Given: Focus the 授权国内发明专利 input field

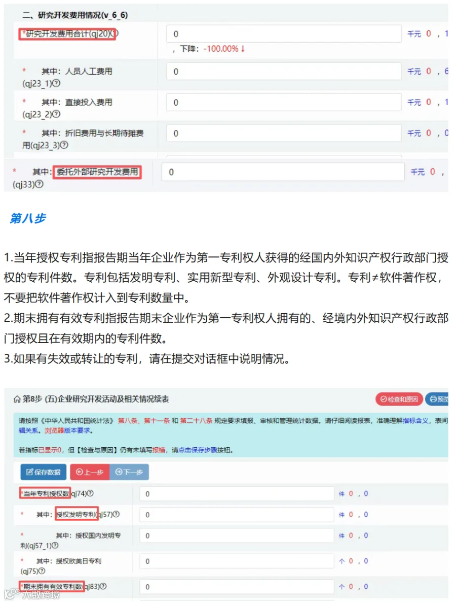Looking at the screenshot, I should point(237,535).
